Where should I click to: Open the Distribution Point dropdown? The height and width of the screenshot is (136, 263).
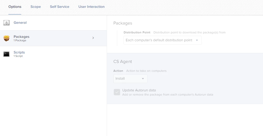pos(163,40)
